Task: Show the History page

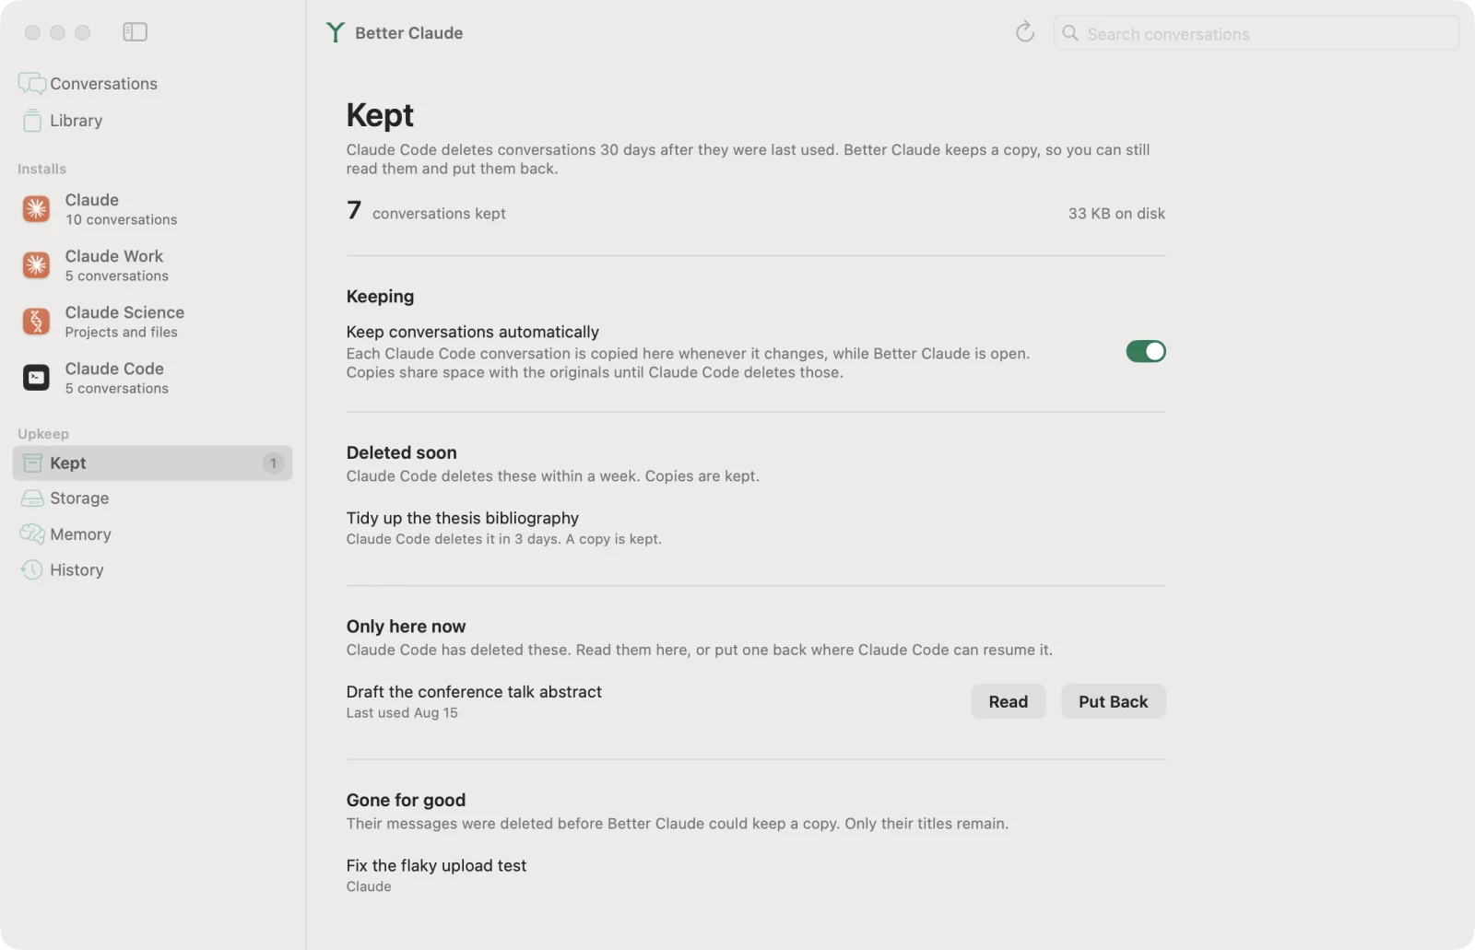Action: pos(153,570)
